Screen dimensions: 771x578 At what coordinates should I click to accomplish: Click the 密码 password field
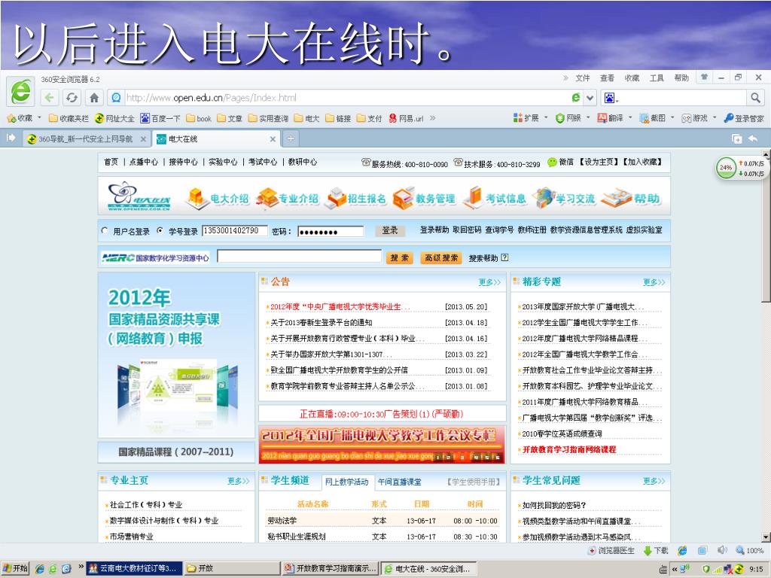pyautogui.click(x=331, y=232)
